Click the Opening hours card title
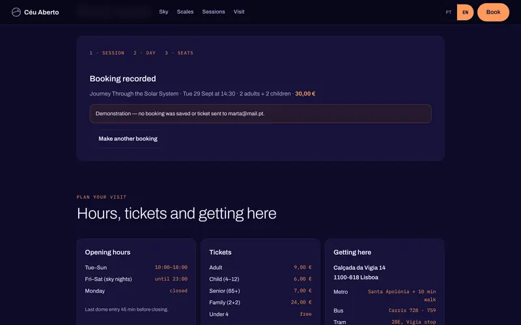The height and width of the screenshot is (325, 521). tap(107, 252)
